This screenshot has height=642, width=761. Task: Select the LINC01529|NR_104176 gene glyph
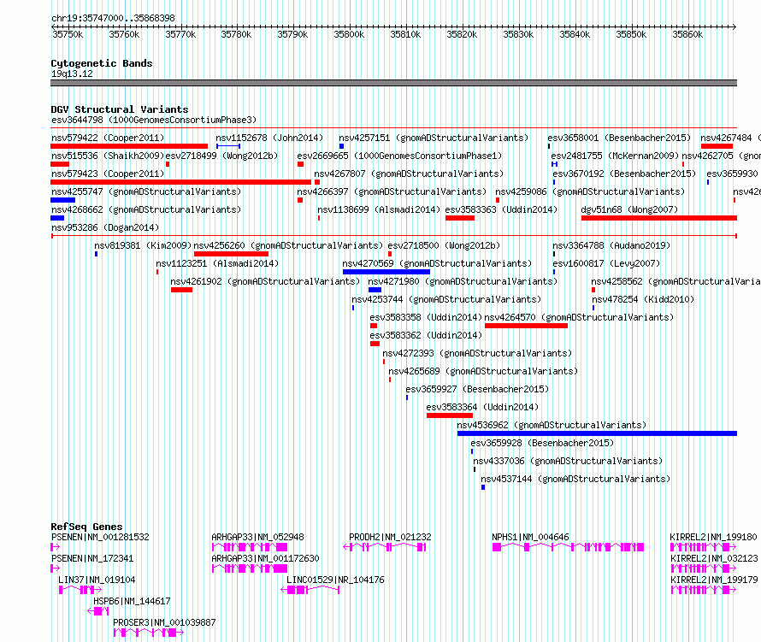point(310,590)
